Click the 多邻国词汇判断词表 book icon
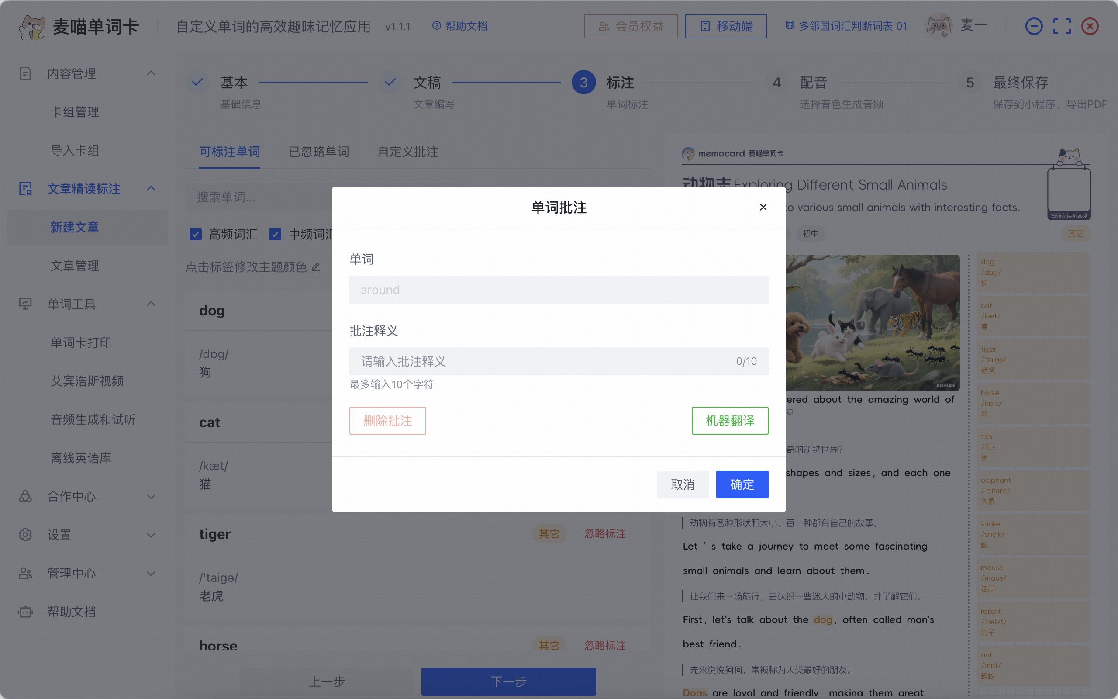 pyautogui.click(x=790, y=26)
